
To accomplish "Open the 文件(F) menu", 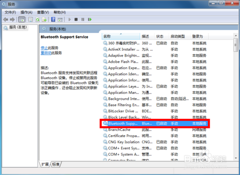I will [10, 12].
